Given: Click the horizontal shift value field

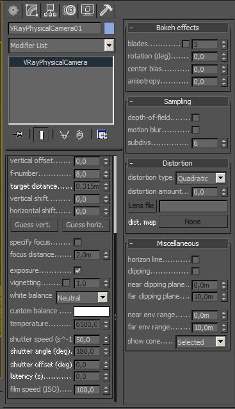Looking at the screenshot, I should 87,211.
